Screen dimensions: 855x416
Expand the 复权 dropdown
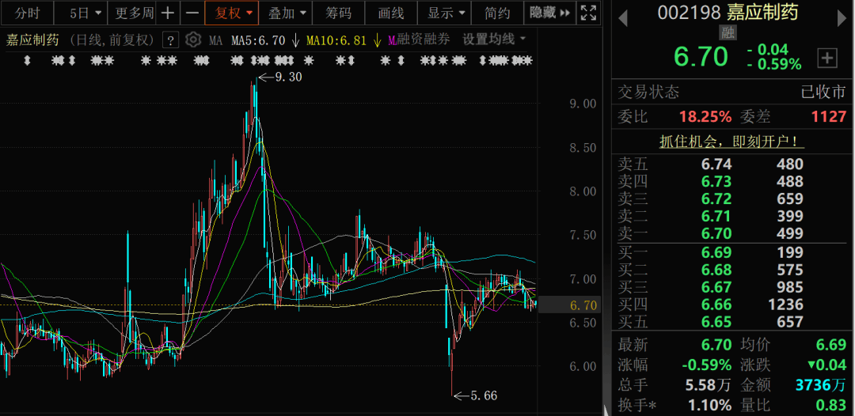(x=232, y=13)
